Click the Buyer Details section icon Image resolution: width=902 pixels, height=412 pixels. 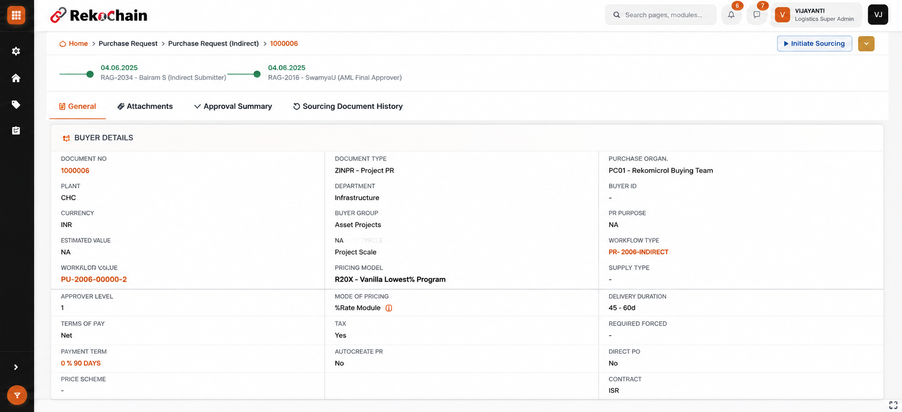(x=66, y=138)
